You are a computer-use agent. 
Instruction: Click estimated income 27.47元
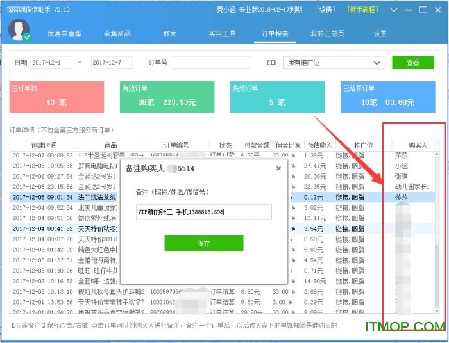315,166
